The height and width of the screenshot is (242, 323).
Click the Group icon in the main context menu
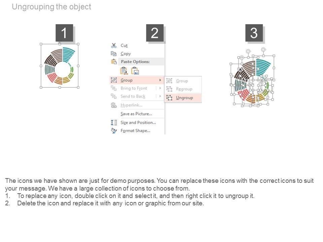pos(114,80)
